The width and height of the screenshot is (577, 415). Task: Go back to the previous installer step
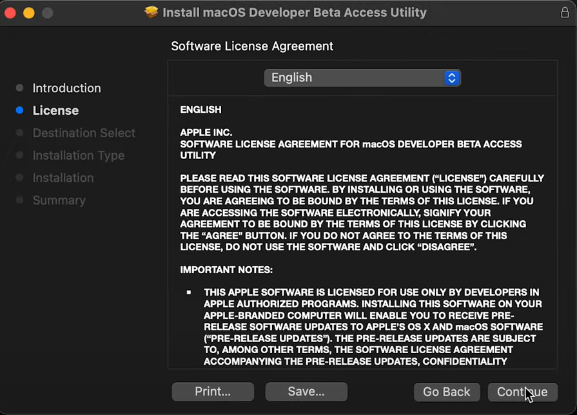coord(447,392)
